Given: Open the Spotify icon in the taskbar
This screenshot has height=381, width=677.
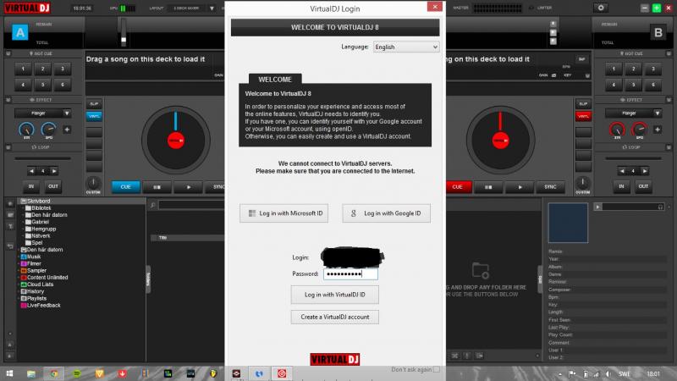Looking at the screenshot, I should click(x=77, y=373).
